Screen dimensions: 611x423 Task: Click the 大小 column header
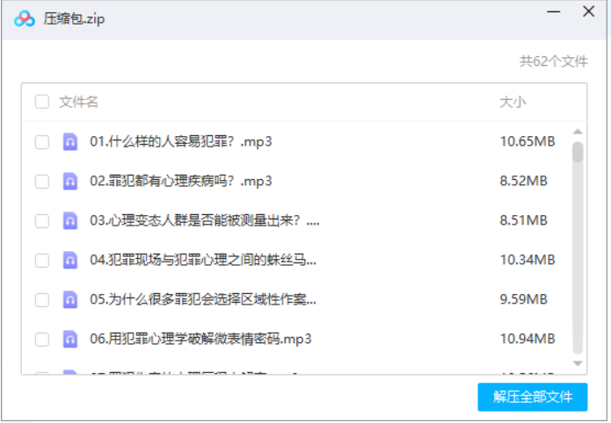tap(513, 102)
